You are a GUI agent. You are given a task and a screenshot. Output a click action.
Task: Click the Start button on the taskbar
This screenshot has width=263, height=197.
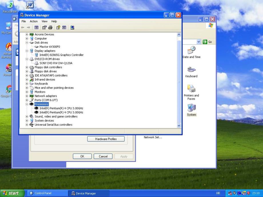(11, 193)
